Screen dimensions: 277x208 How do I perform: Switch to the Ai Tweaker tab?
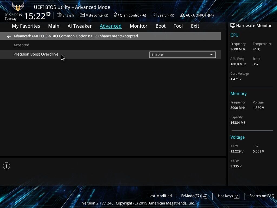80,26
